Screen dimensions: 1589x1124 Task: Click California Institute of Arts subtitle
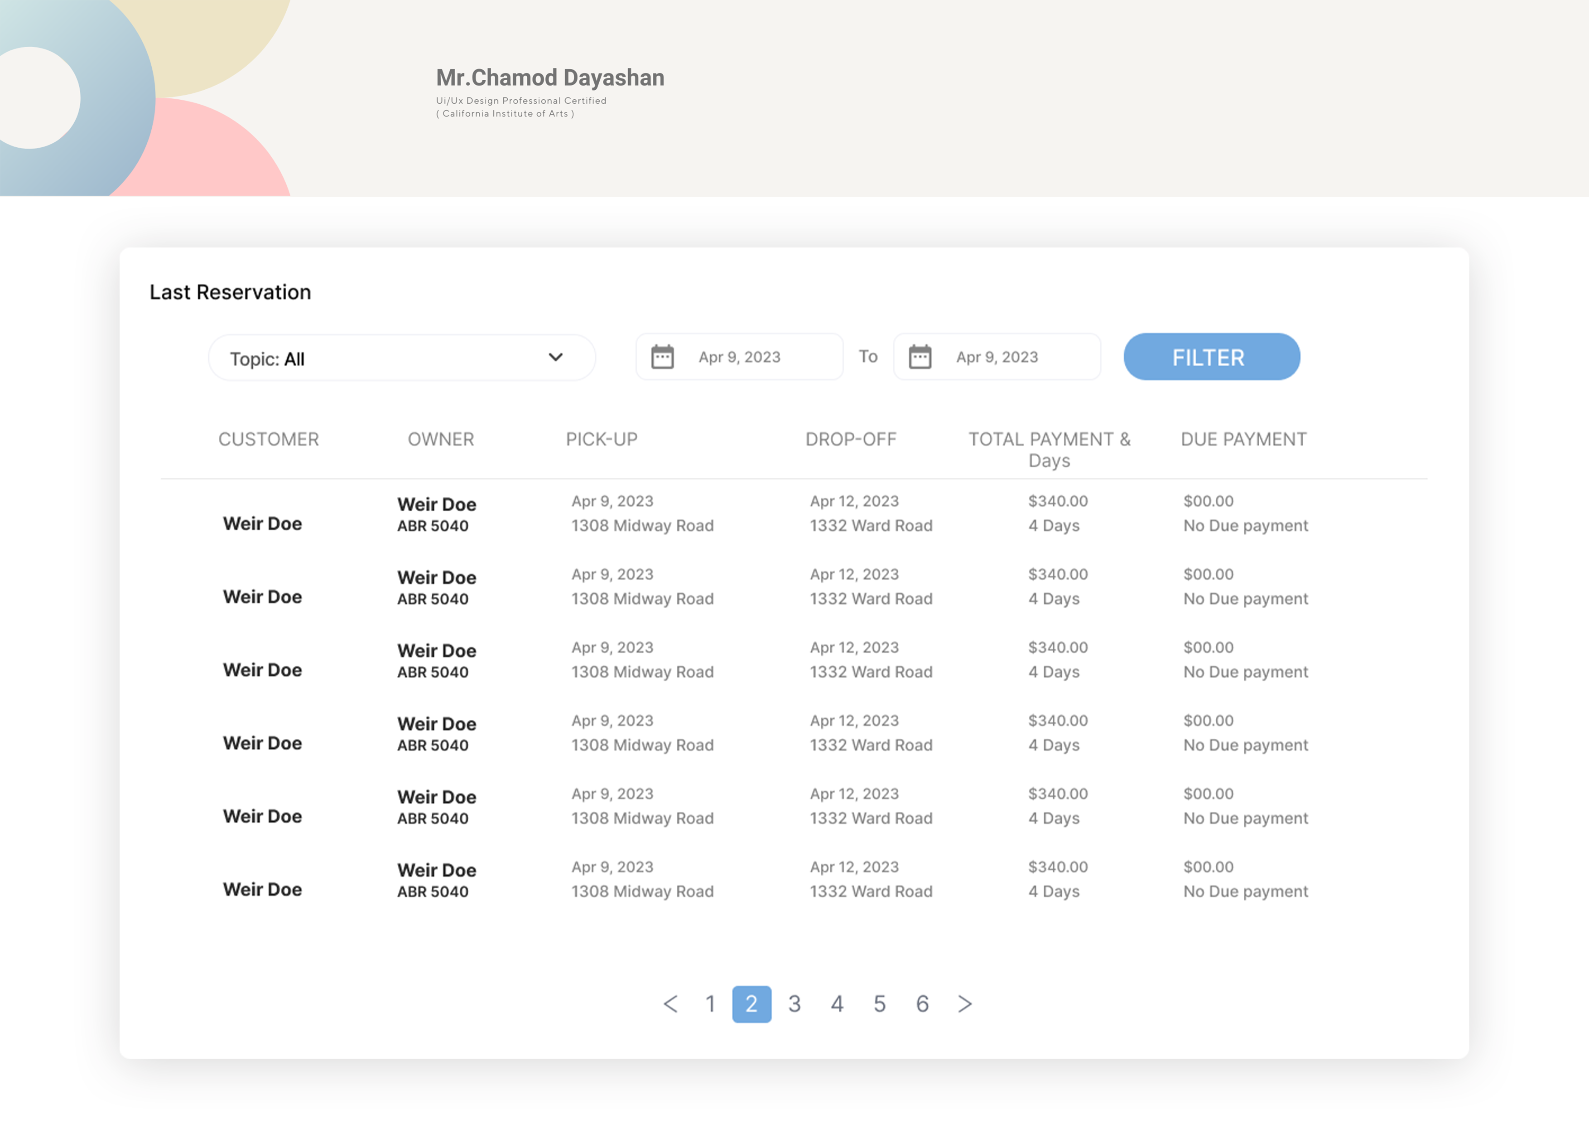(505, 114)
